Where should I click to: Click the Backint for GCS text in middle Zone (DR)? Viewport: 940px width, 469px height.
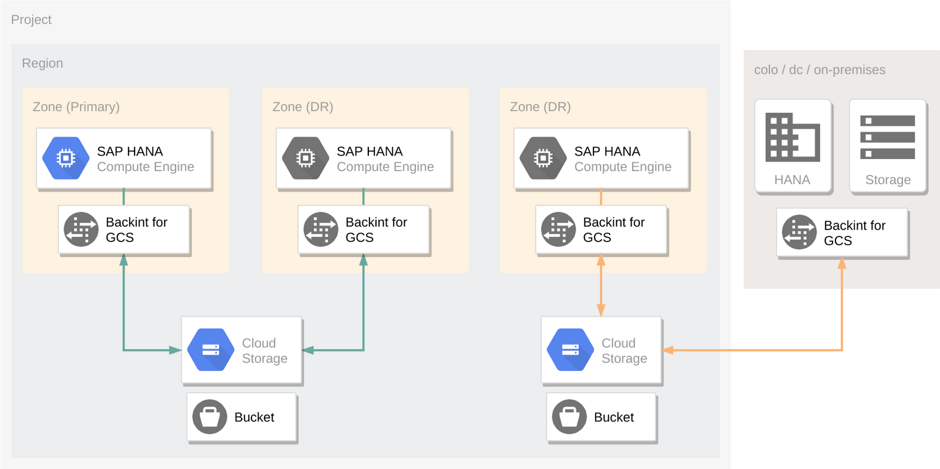[x=376, y=230]
